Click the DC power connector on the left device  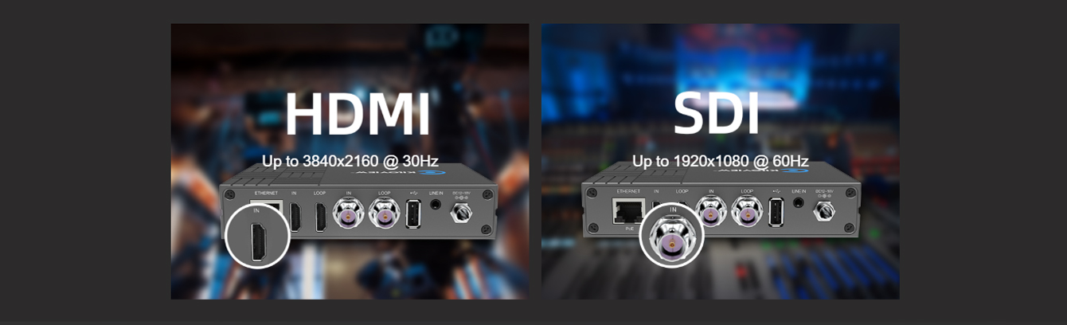(462, 212)
